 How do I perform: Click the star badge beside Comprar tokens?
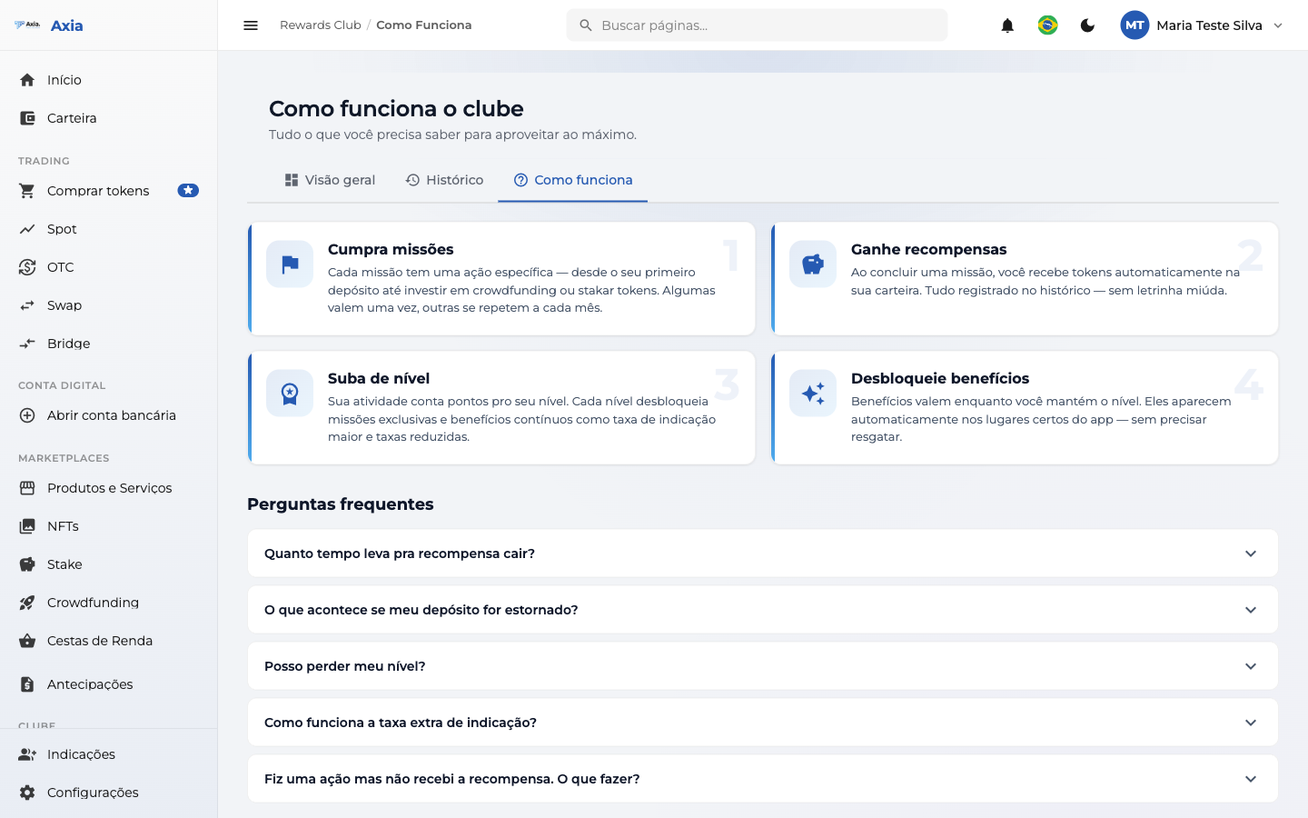tap(188, 191)
